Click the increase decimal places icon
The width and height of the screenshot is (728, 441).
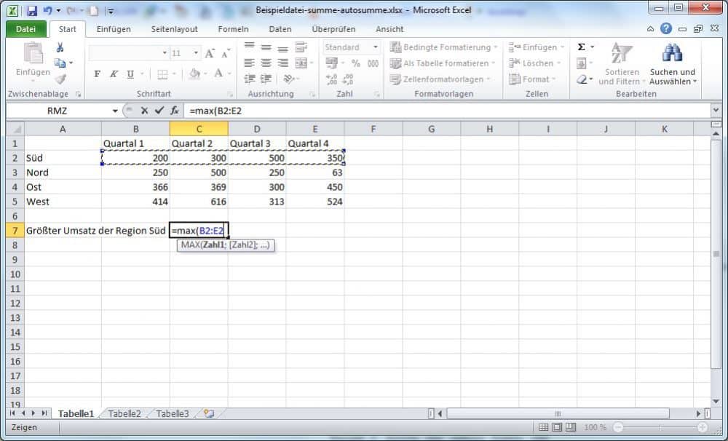coord(331,79)
